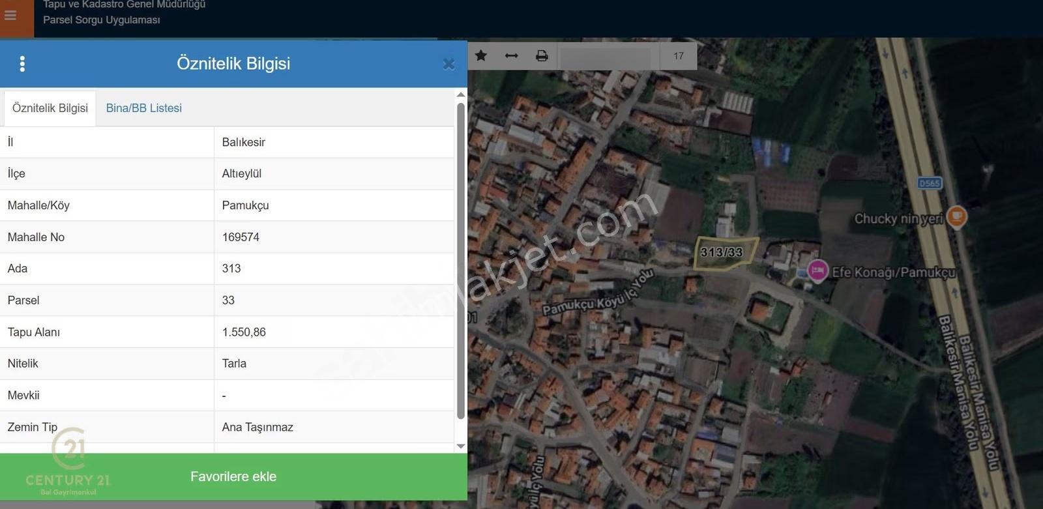The width and height of the screenshot is (1043, 509).
Task: Click the scrollbar up arrow
Action: pyautogui.click(x=461, y=95)
